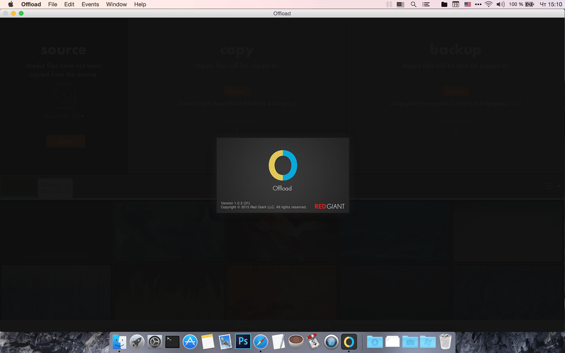
Task: Click the volume speaker icon in menu bar
Action: coord(500,4)
